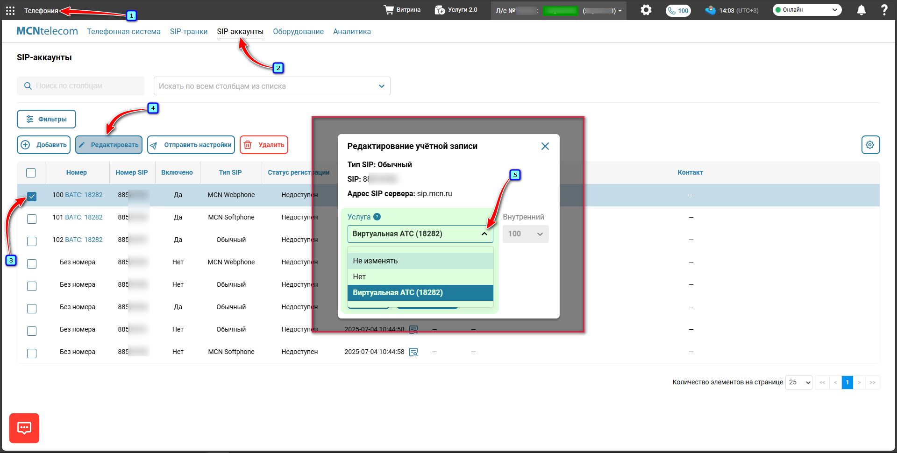Select Нет option in Услуга list
The height and width of the screenshot is (453, 897).
tap(420, 277)
